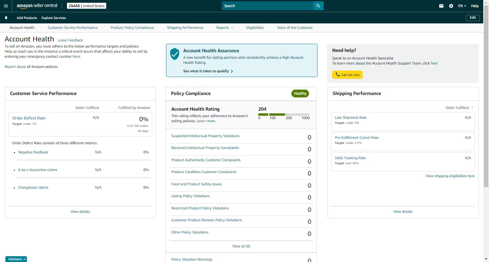The image size is (489, 262).
Task: Open Product Authenticity Customer Complaints
Action: point(206,160)
